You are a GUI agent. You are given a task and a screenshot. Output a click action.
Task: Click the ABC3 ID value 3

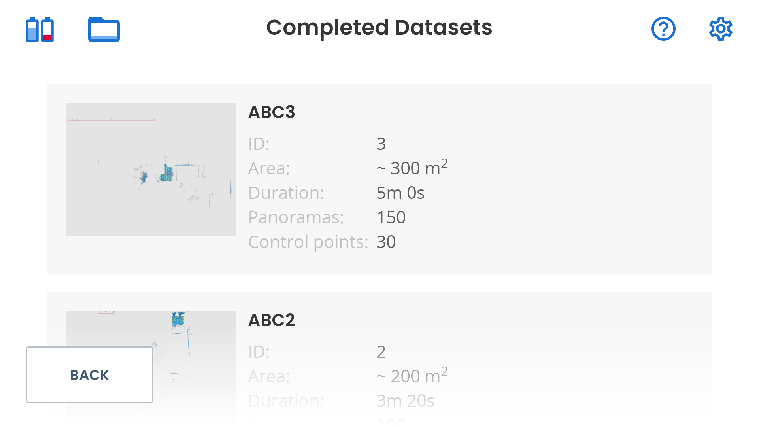click(x=381, y=144)
